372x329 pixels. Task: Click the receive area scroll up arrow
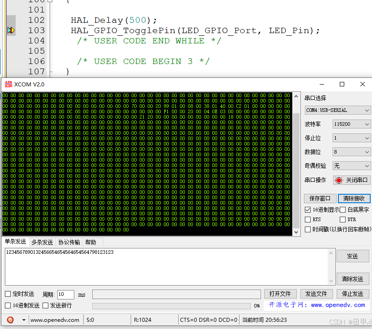(x=296, y=97)
